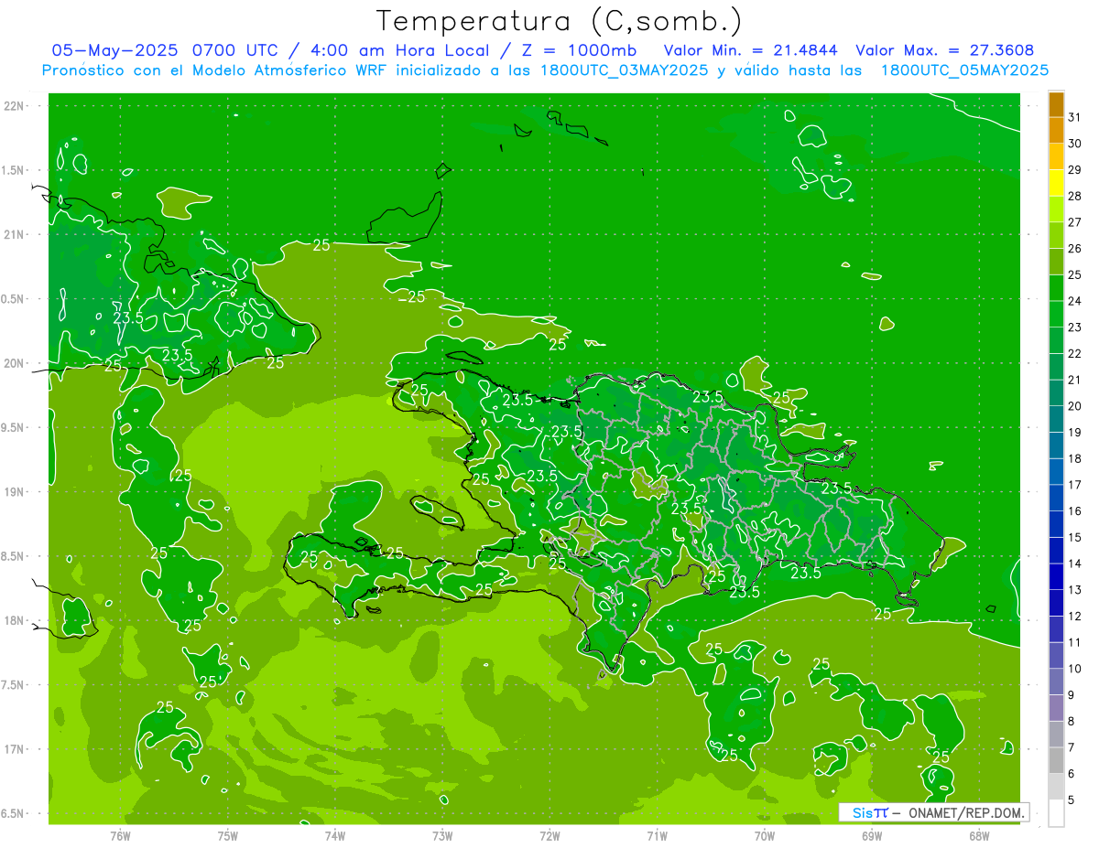1099x848 pixels.
Task: Click the color bar swatch between 10 and 11
Action: 1056,656
